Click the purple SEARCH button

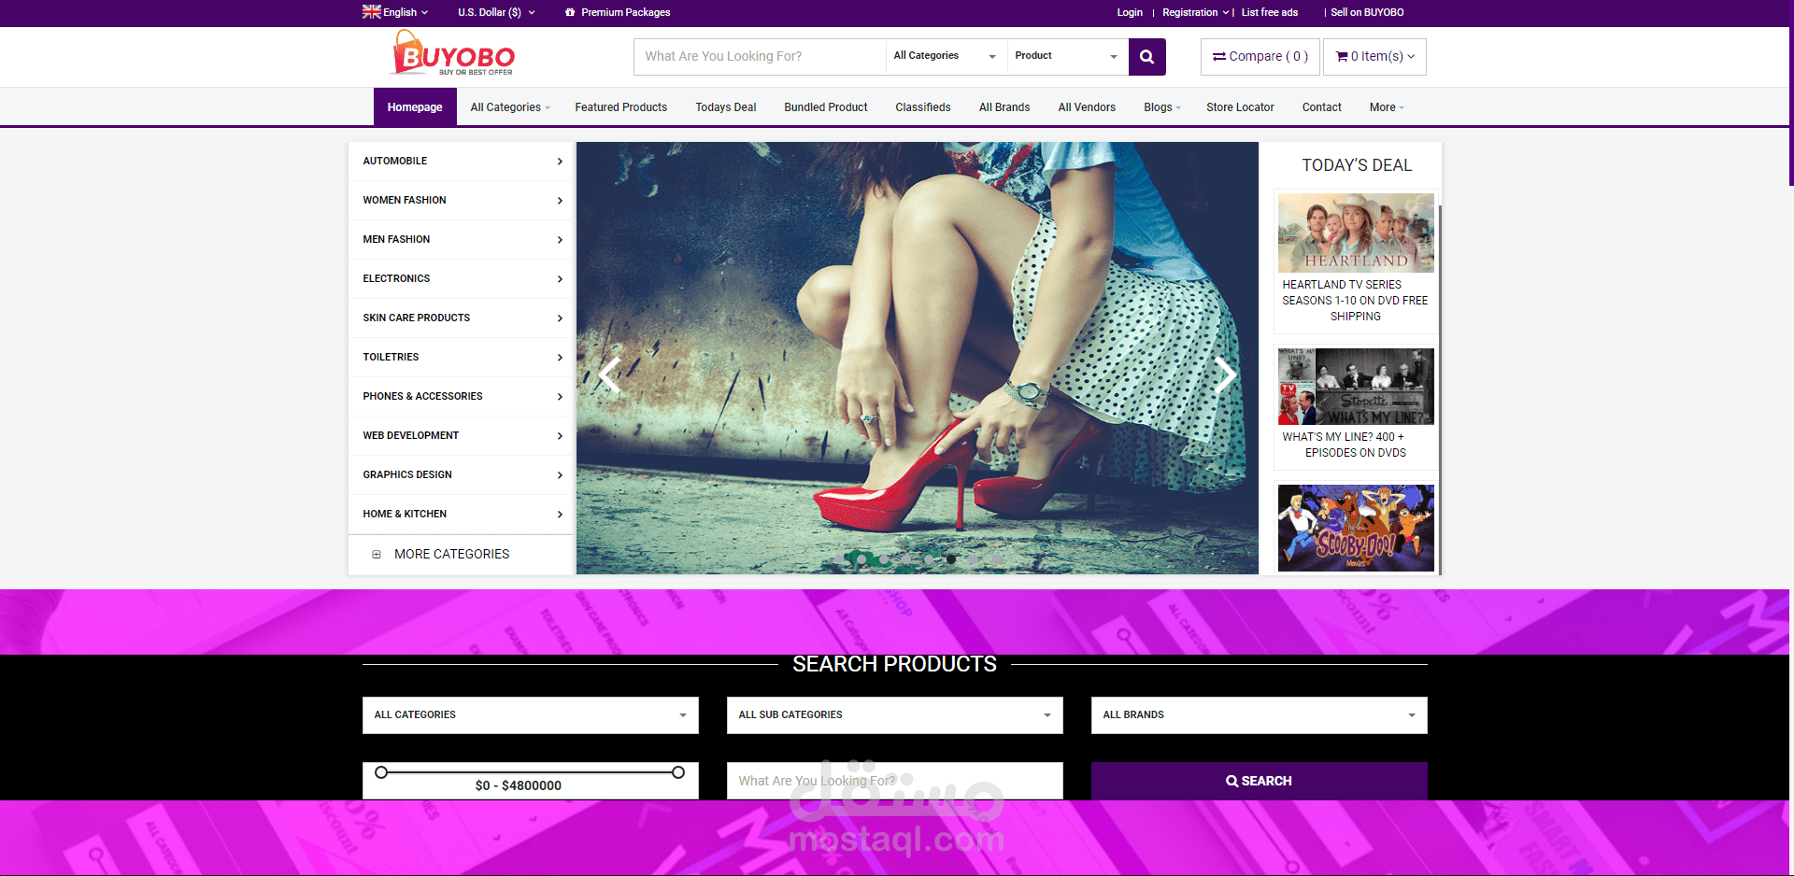(1259, 781)
